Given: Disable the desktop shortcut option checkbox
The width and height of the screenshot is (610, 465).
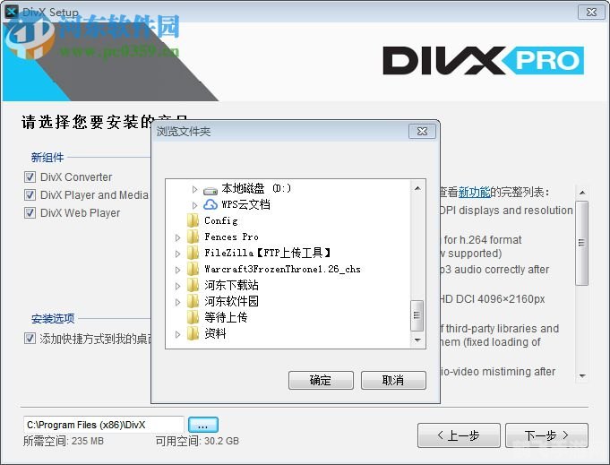Looking at the screenshot, I should coord(30,339).
